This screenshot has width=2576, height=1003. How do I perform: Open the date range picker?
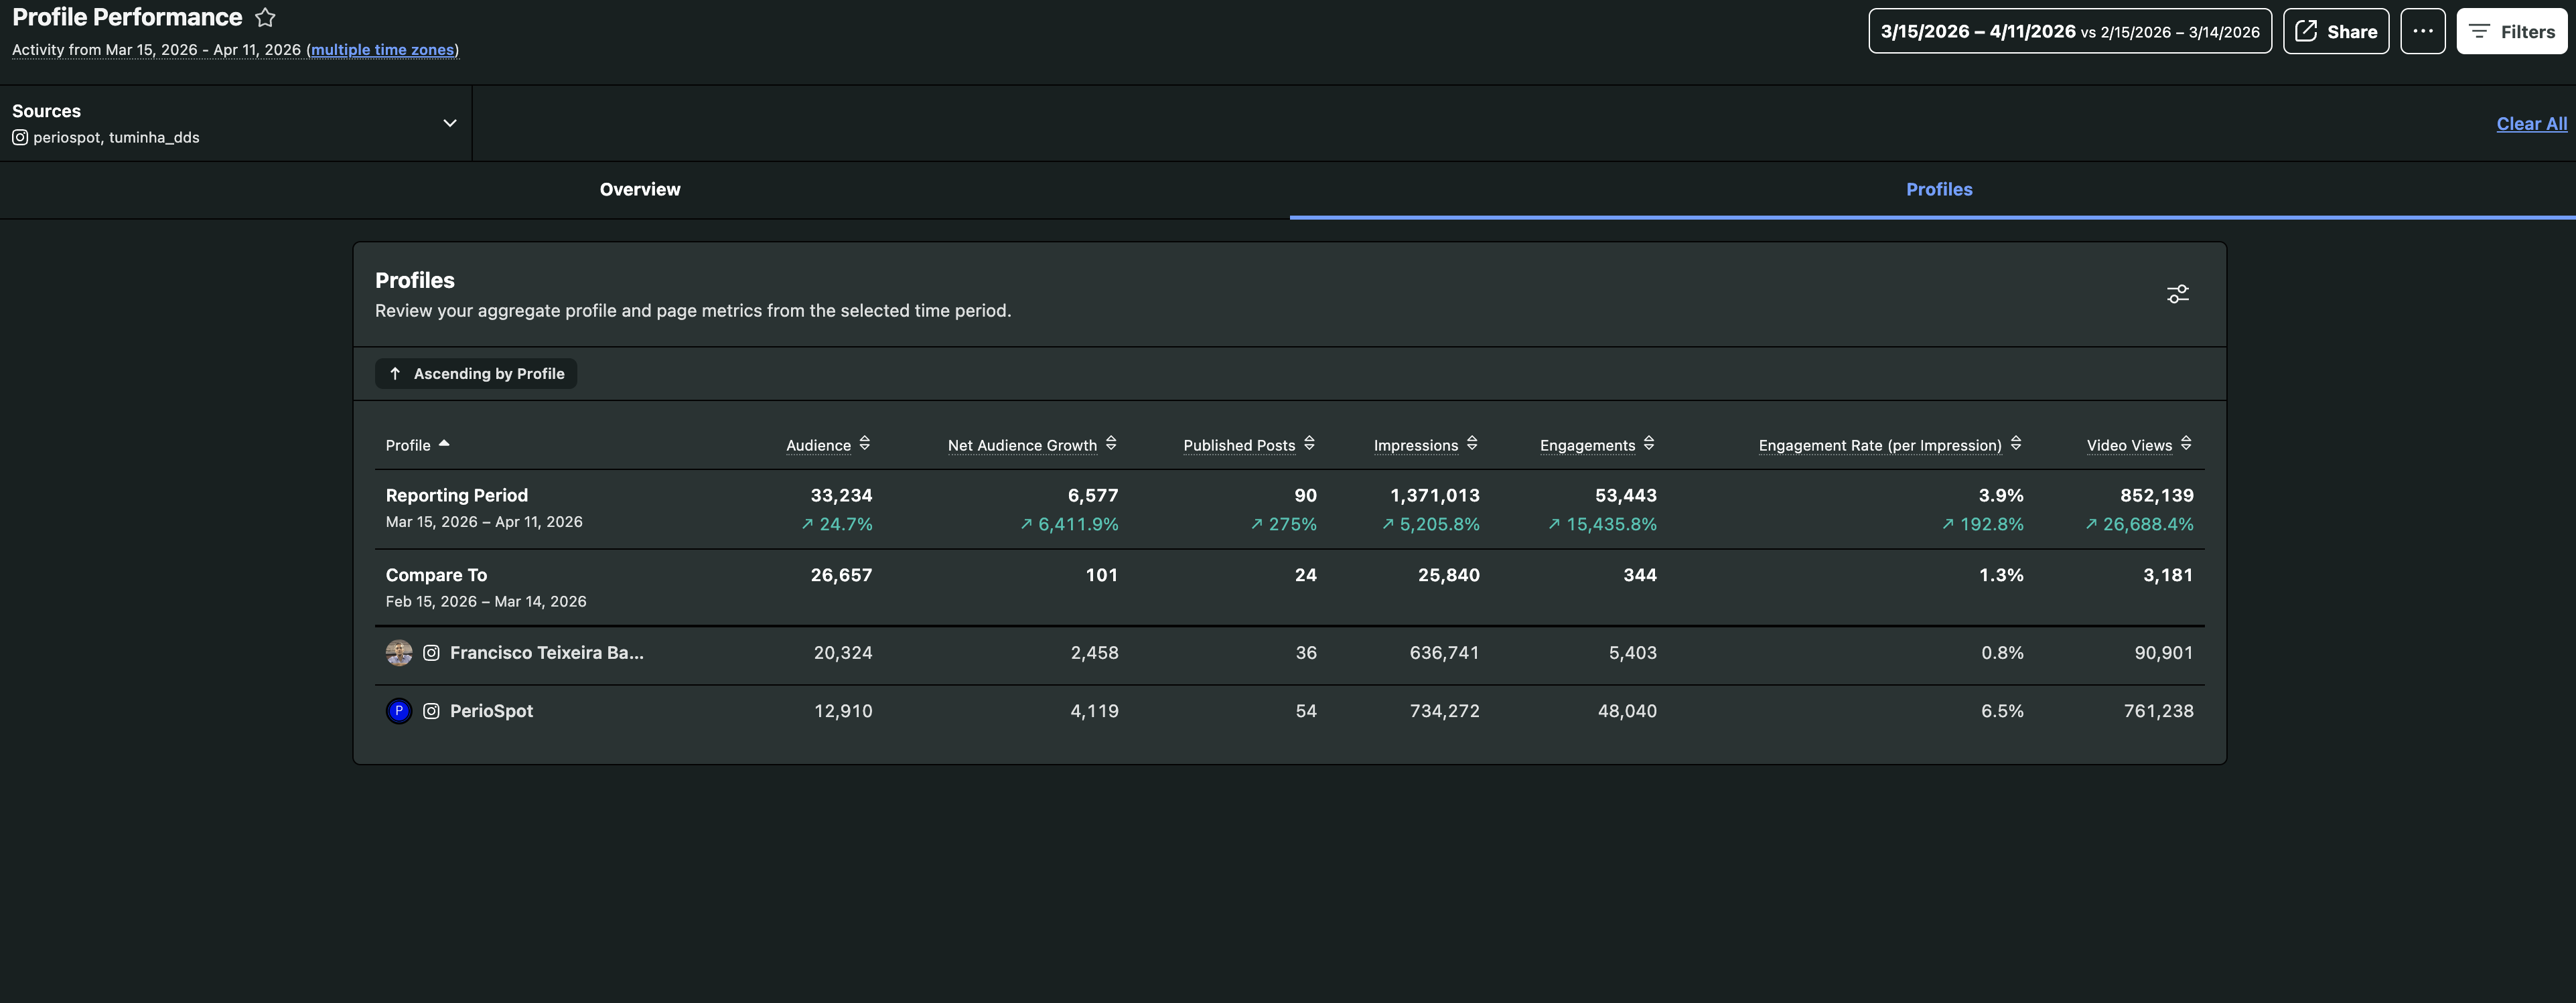click(x=2069, y=31)
